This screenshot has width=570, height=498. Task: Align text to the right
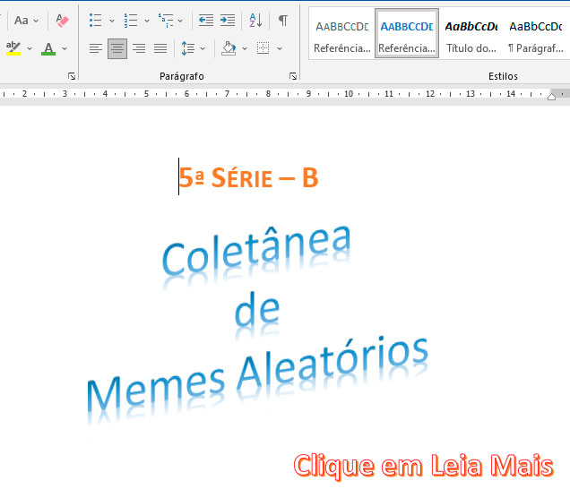(x=139, y=48)
